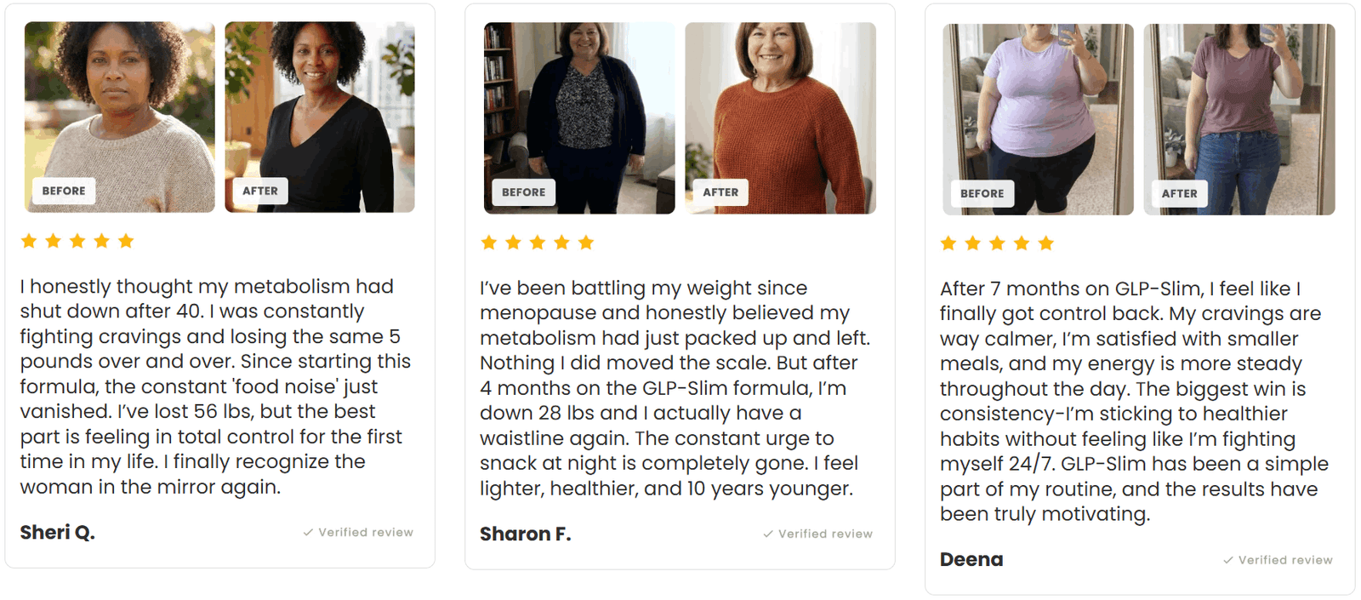1361x600 pixels.
Task: Click the Sheri Q. reviewer name
Action: click(x=58, y=533)
